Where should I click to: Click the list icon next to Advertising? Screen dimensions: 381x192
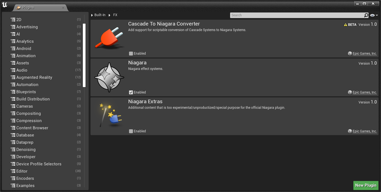click(13, 27)
